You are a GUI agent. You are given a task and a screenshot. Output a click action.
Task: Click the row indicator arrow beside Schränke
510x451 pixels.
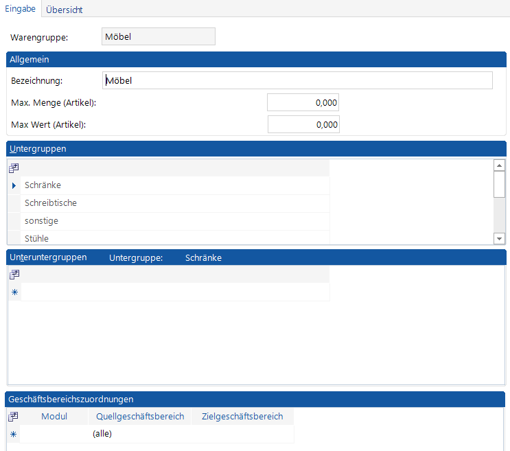point(14,185)
